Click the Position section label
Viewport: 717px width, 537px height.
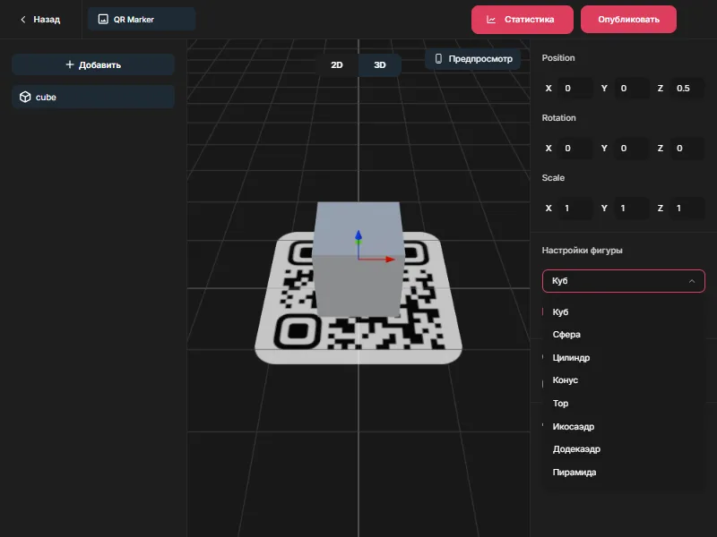coord(558,58)
